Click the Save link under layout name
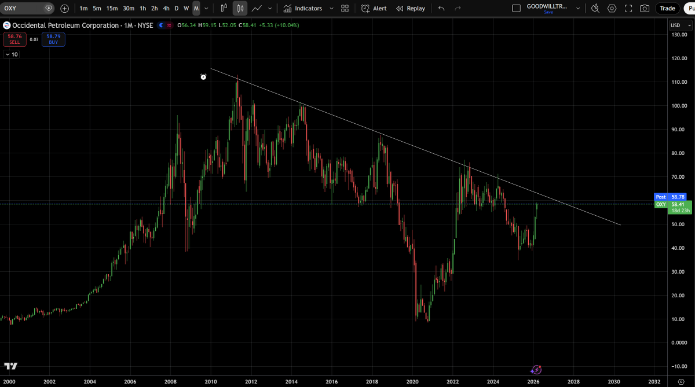 [x=548, y=12]
